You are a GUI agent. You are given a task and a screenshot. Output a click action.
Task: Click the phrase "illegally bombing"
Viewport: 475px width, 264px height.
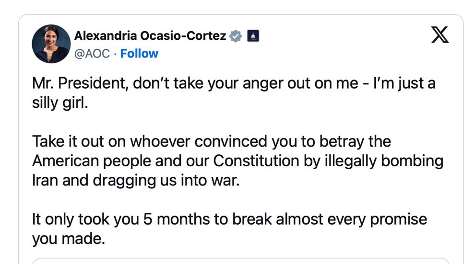(x=384, y=161)
